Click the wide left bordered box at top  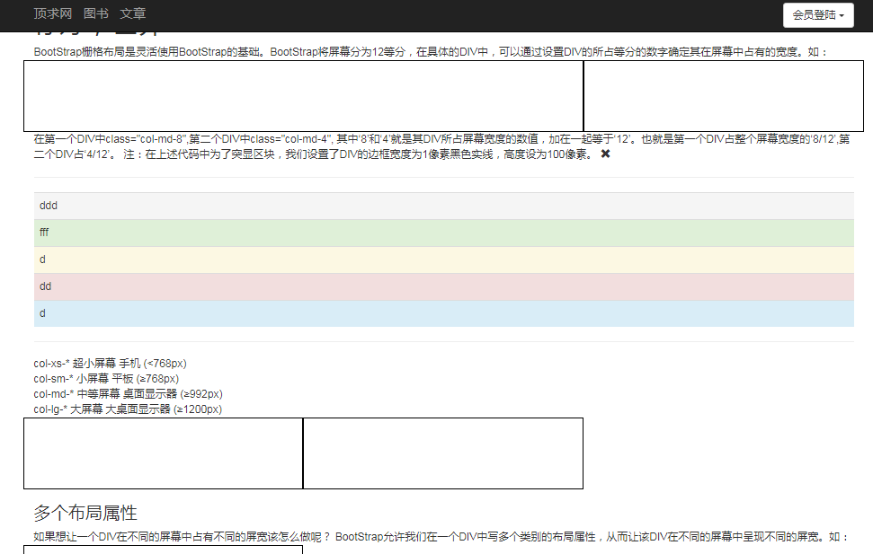click(303, 96)
